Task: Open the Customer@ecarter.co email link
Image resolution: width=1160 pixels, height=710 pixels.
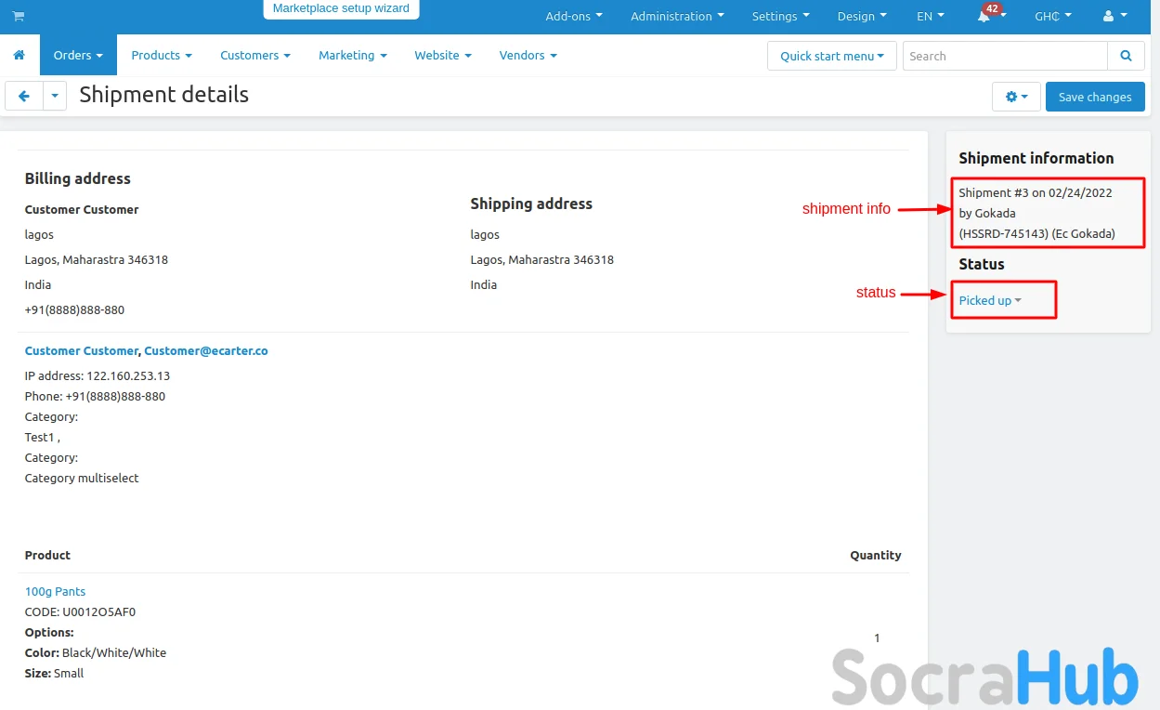Action: (206, 351)
